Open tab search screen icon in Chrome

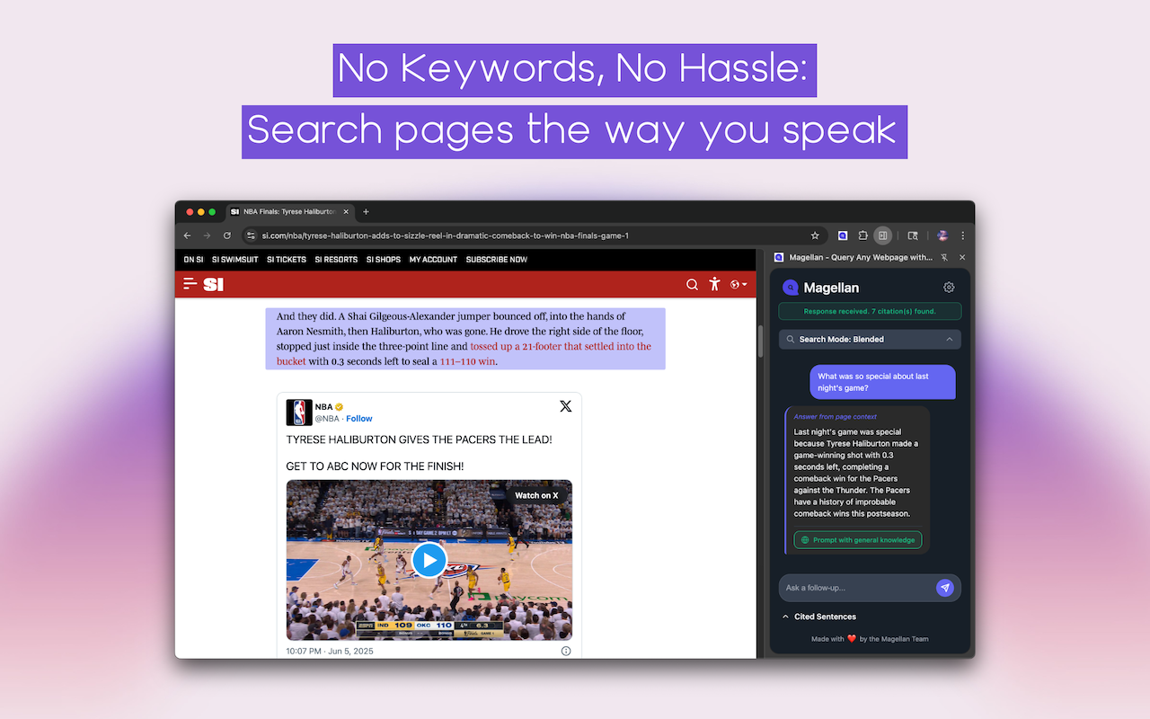point(913,235)
